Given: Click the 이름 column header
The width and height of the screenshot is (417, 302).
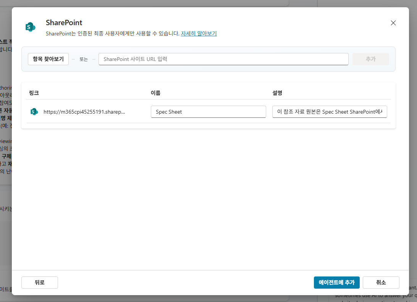Looking at the screenshot, I should [155, 93].
